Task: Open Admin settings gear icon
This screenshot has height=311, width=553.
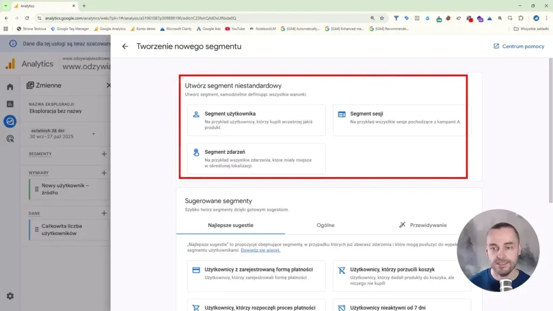Action: 10,296
